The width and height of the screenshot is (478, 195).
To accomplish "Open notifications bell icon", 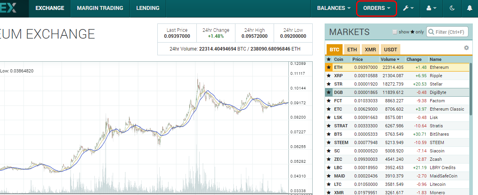I will pos(470,8).
